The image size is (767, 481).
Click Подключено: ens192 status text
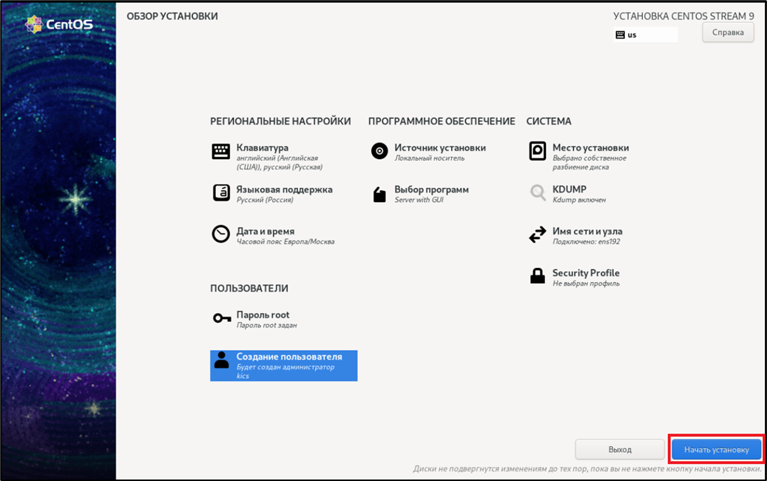tap(586, 241)
